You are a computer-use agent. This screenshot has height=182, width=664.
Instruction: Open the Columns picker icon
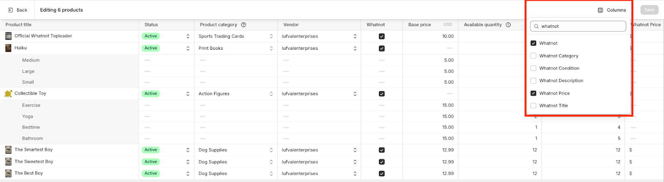(600, 10)
